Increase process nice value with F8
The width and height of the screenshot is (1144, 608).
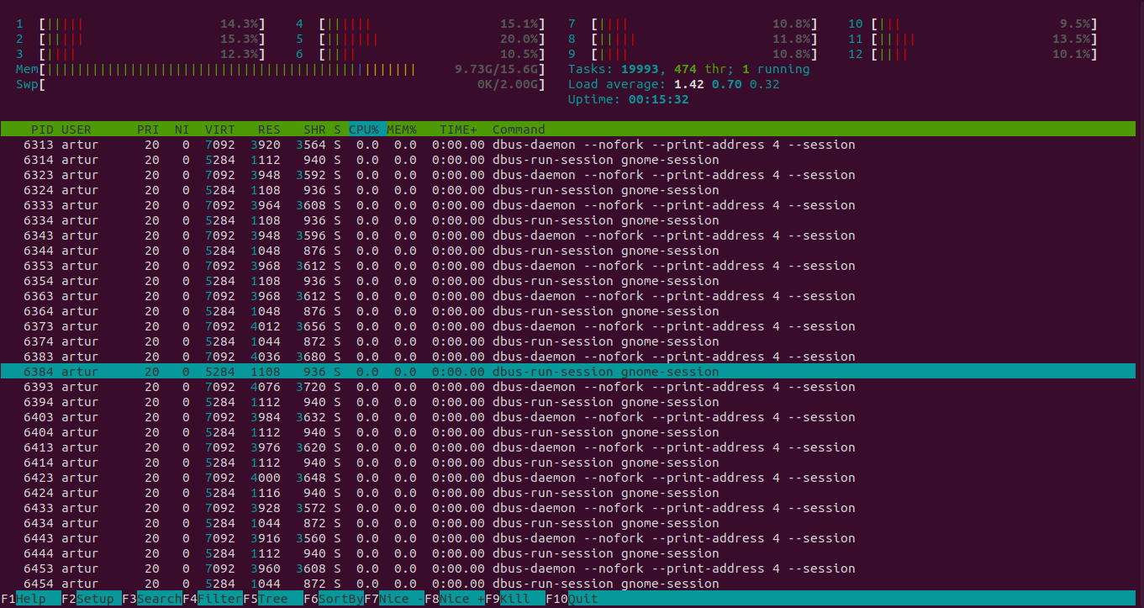(452, 599)
